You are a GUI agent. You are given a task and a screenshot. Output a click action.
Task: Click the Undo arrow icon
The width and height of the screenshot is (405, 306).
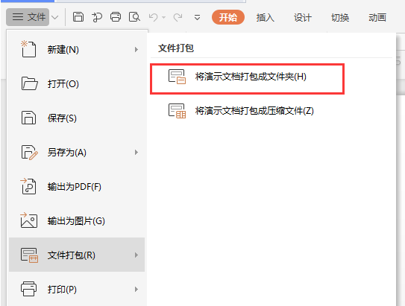[x=153, y=17]
